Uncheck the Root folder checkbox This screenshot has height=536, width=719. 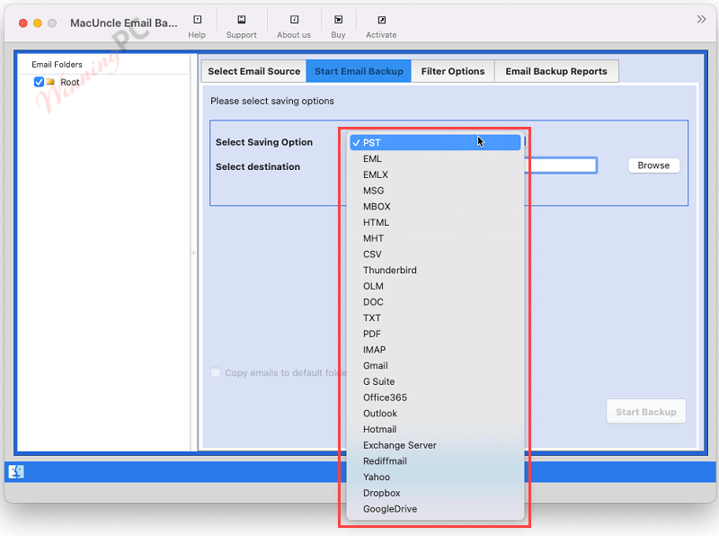[x=39, y=82]
